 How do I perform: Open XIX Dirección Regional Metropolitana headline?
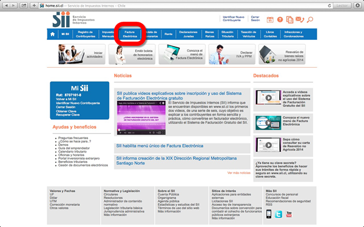[x=177, y=160]
